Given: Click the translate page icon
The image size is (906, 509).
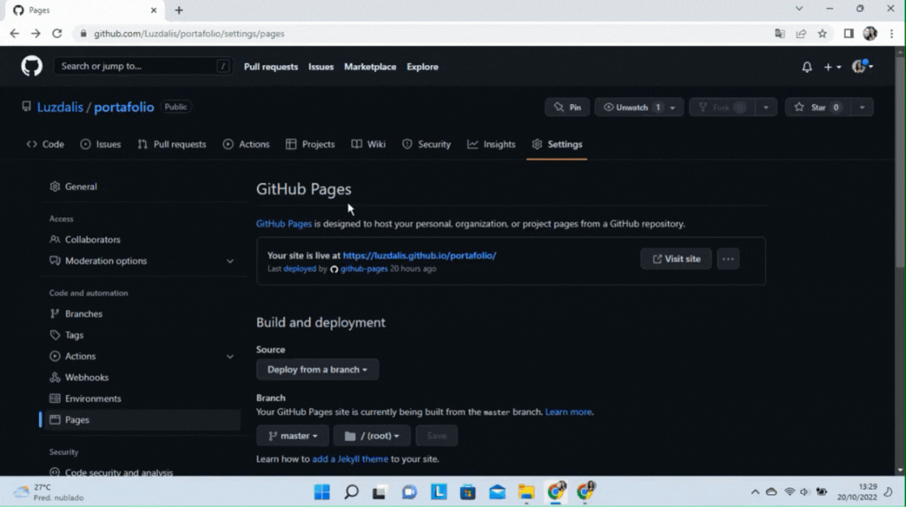Looking at the screenshot, I should coord(780,33).
